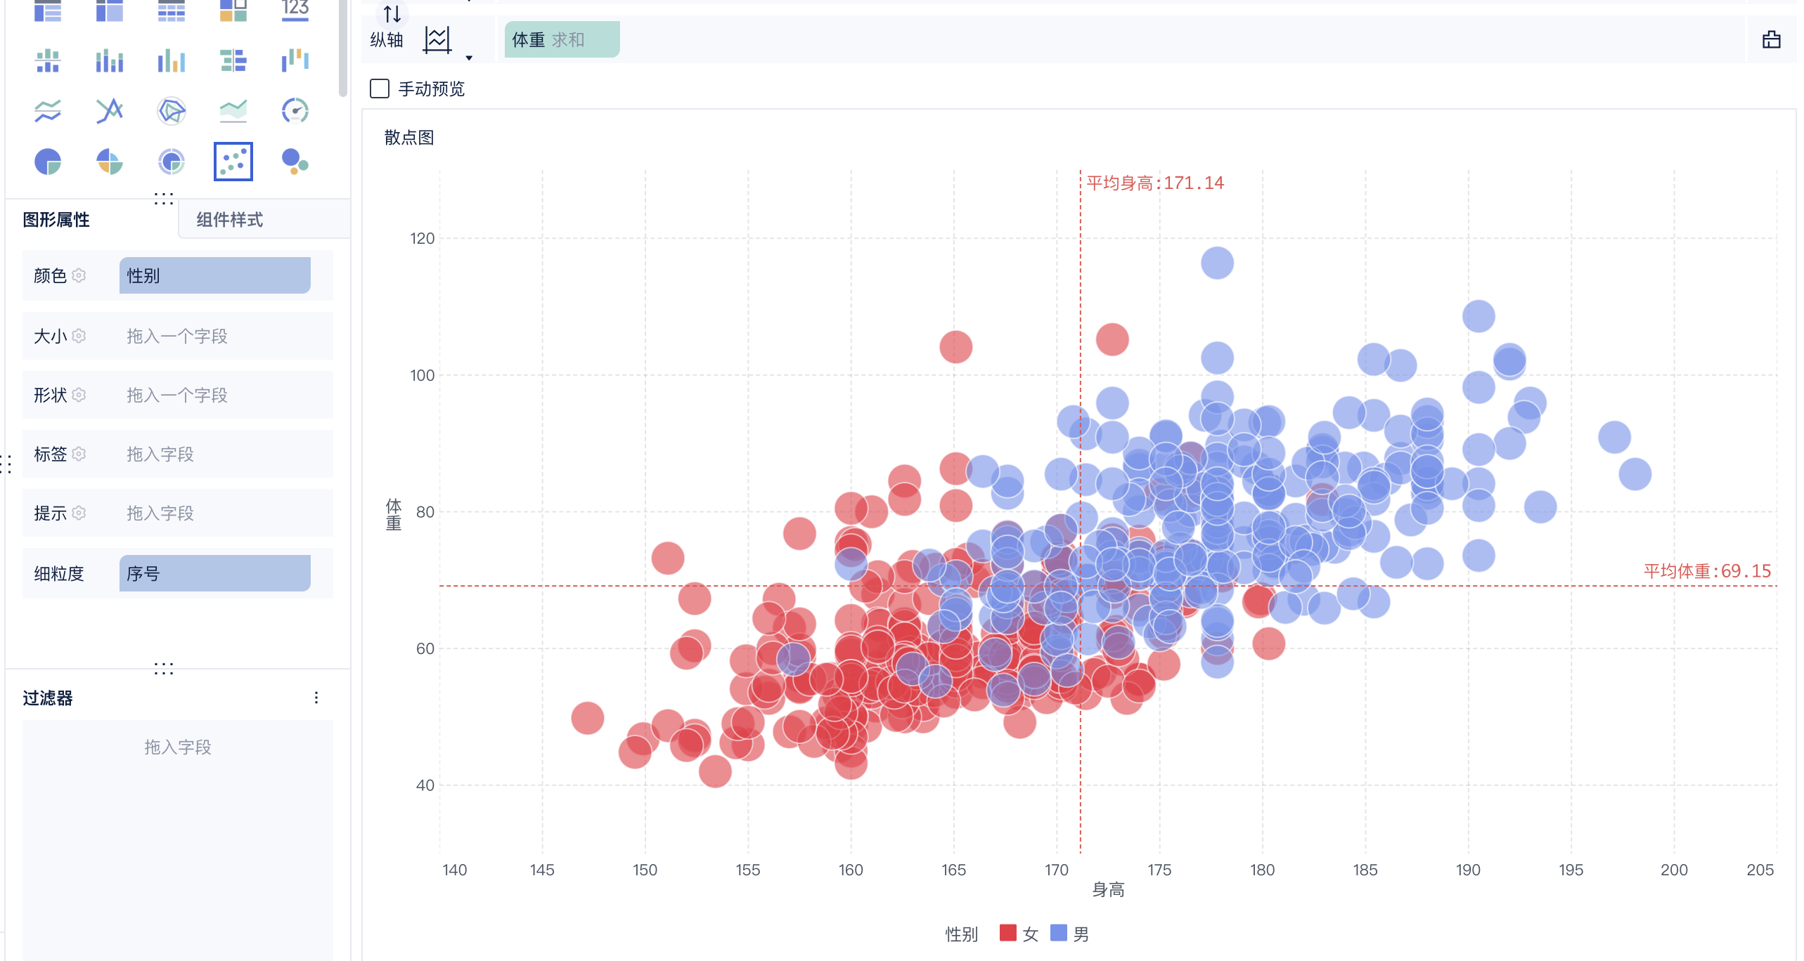
Task: Pick the area chart type icon
Action: [233, 111]
